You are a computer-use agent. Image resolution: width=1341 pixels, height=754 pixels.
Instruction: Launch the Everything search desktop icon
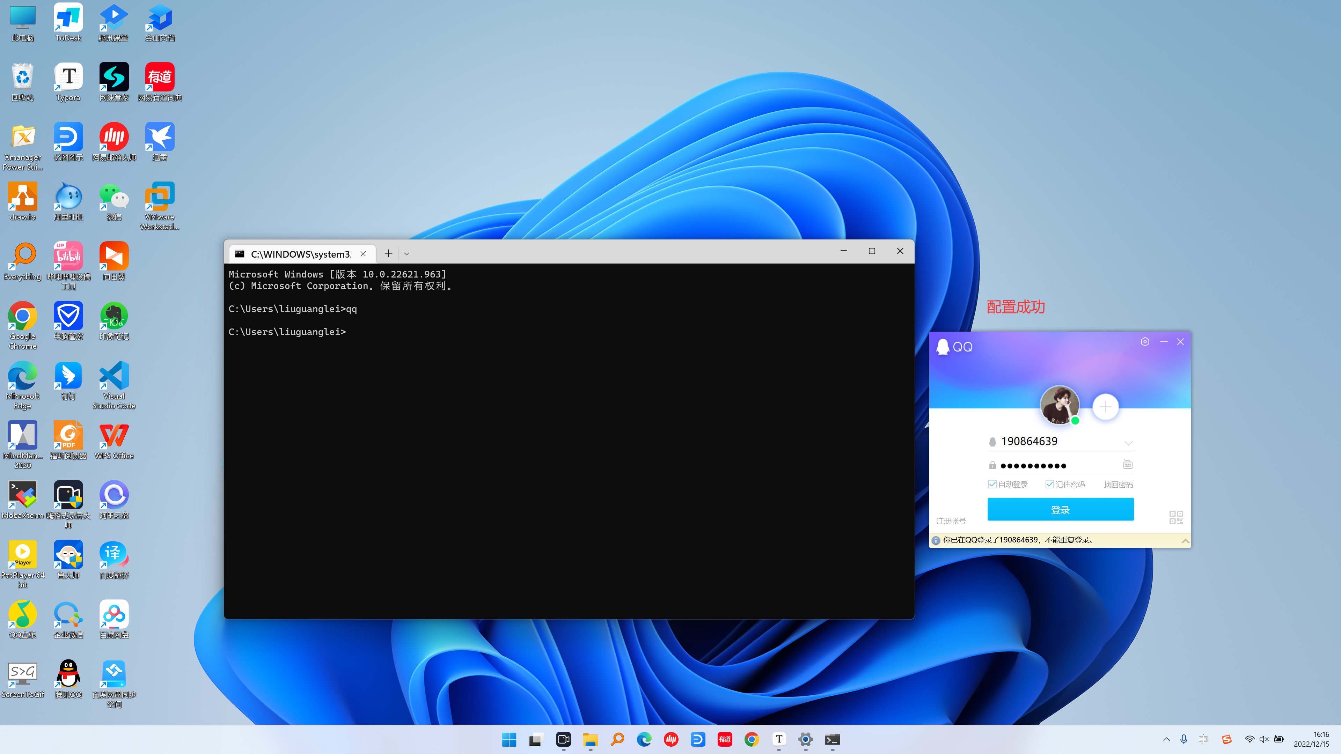click(x=22, y=261)
